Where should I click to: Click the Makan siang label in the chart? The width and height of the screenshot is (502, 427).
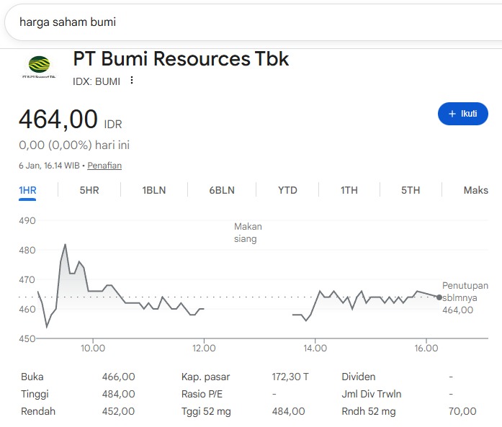point(247,233)
